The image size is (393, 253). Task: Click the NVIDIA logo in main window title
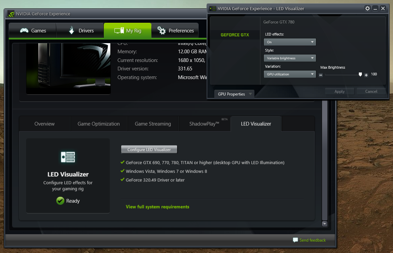coord(11,14)
